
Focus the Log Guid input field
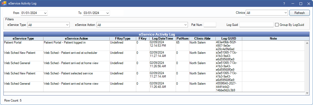(257, 25)
